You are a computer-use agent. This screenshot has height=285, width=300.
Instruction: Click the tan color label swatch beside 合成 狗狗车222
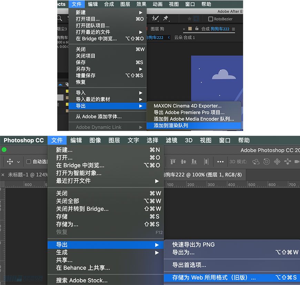[190, 29]
